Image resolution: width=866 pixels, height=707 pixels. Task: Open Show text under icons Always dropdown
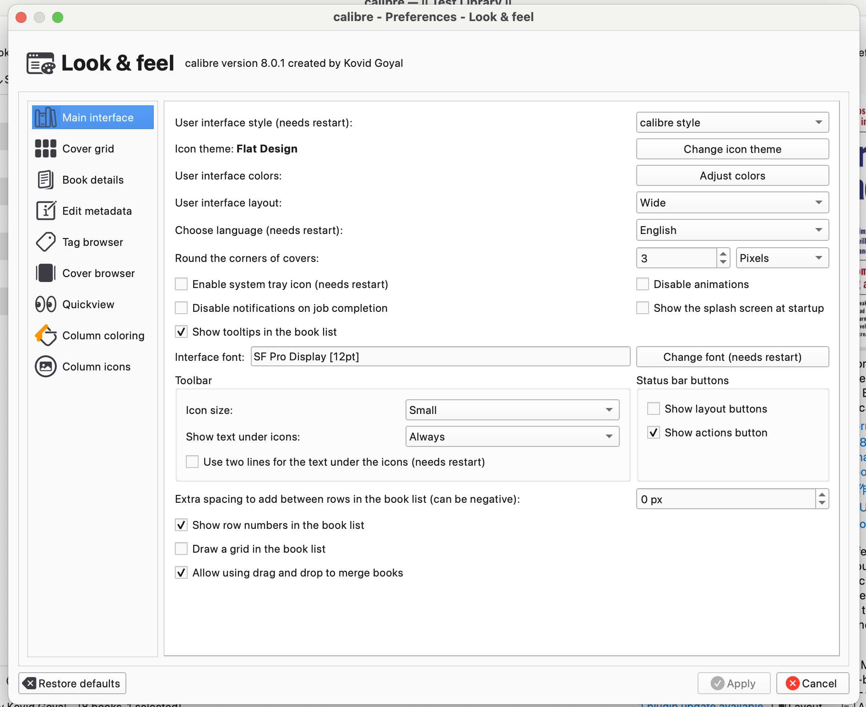pyautogui.click(x=512, y=437)
